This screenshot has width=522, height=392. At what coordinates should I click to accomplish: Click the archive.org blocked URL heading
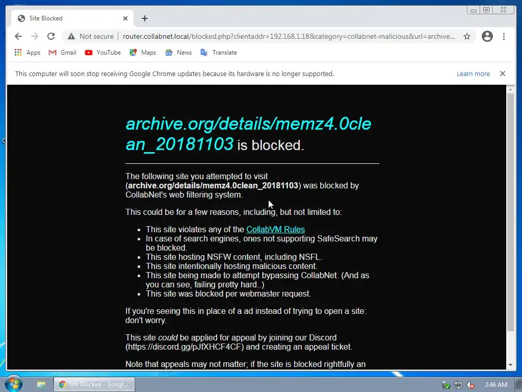pos(248,134)
